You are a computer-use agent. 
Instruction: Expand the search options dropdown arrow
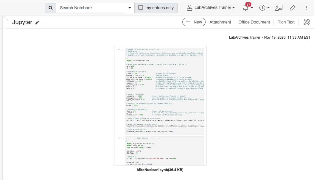click(130, 8)
